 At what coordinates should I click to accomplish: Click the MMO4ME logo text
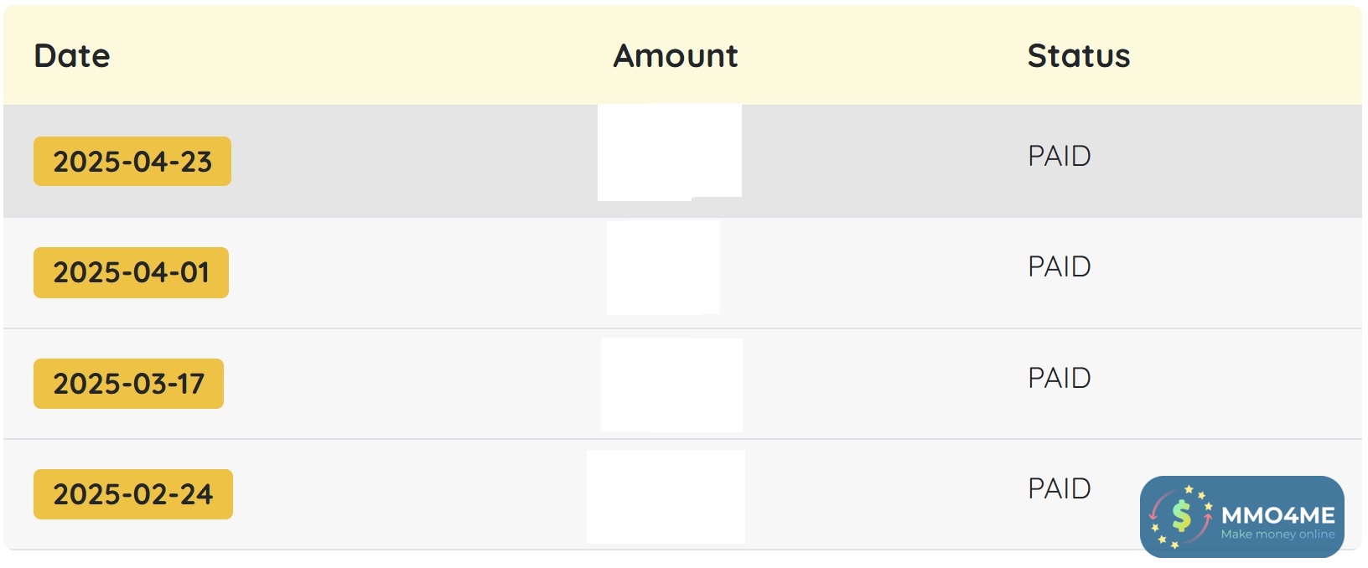click(x=1278, y=514)
